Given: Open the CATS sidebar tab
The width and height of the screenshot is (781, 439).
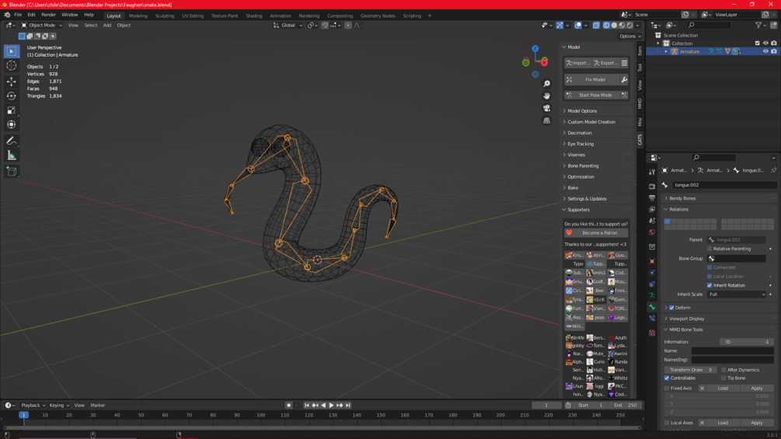Looking at the screenshot, I should [640, 139].
